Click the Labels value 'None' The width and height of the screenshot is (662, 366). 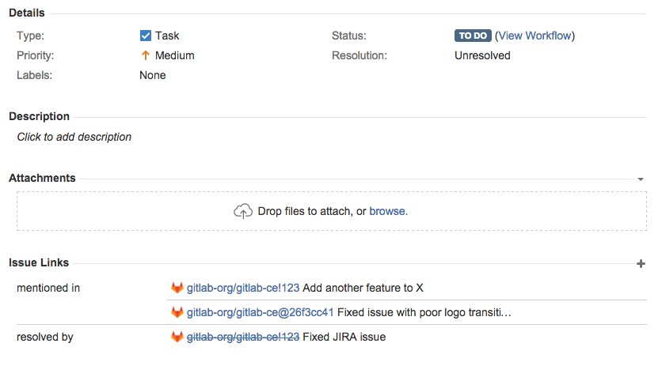point(153,75)
